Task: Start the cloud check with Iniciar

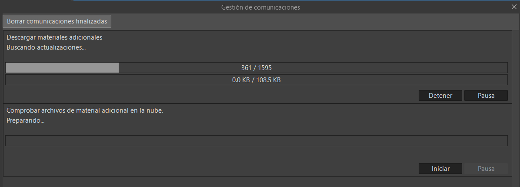Action: tap(440, 168)
